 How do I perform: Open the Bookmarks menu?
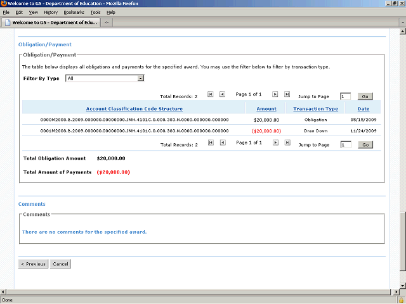(x=74, y=12)
